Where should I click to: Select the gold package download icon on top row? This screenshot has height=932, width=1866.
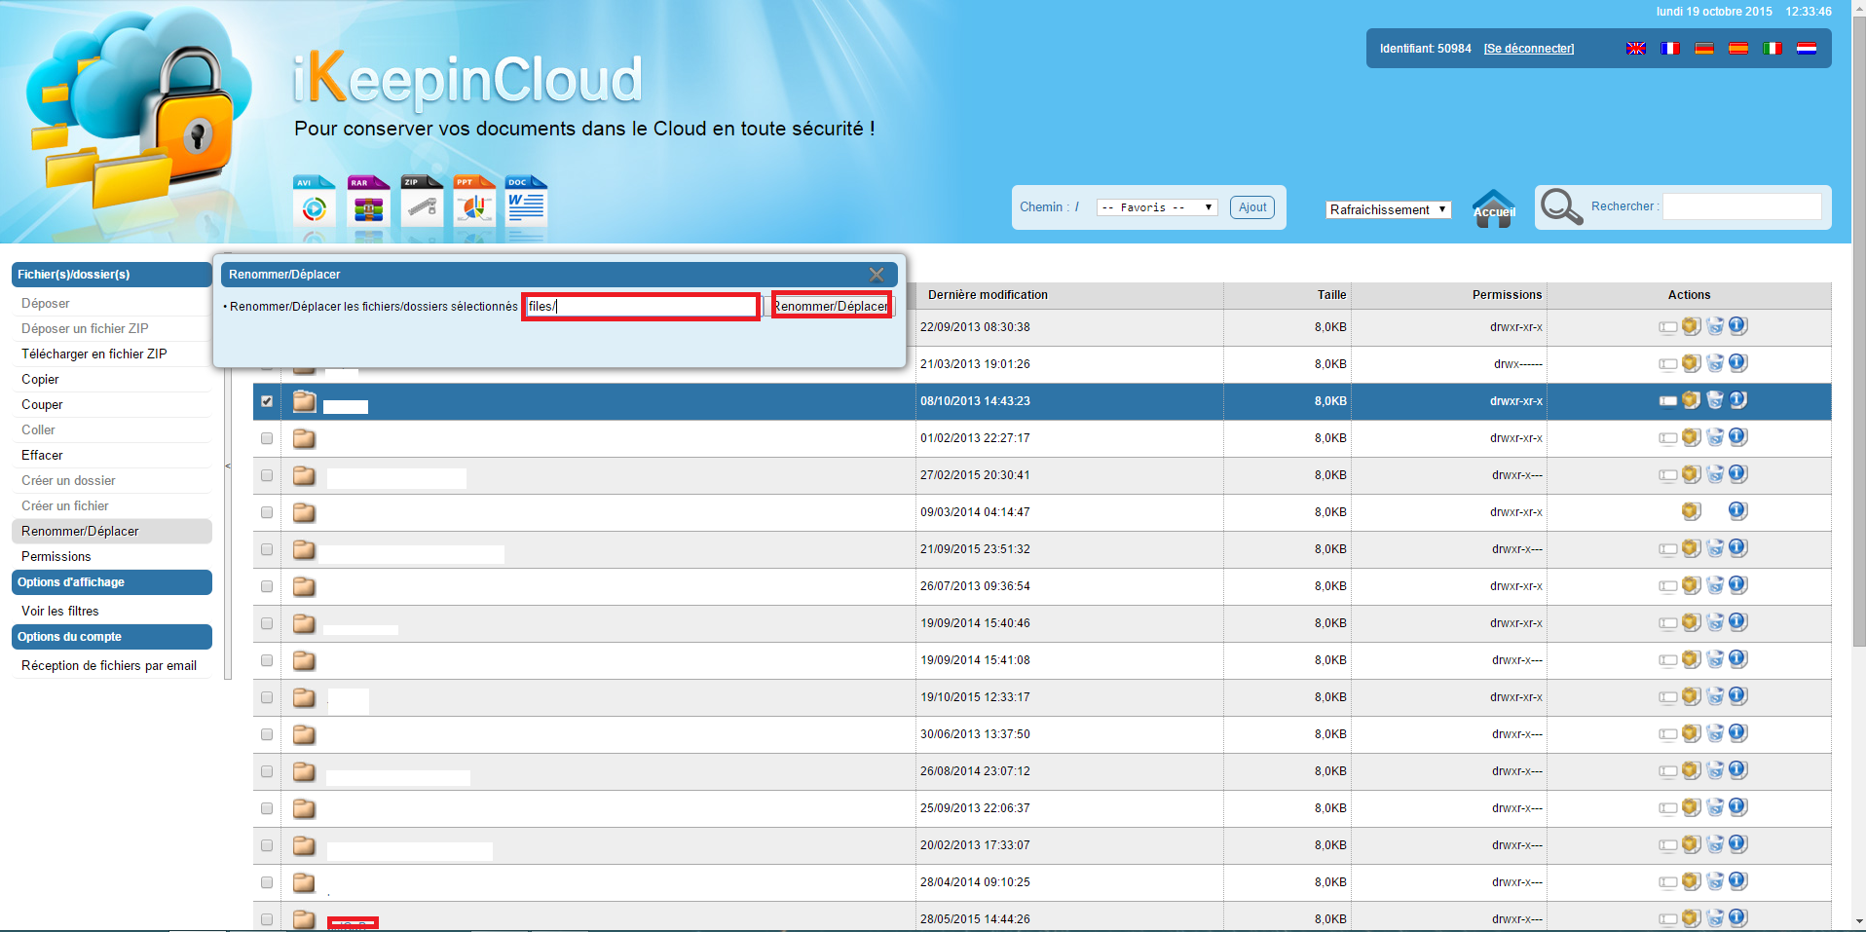(1691, 326)
